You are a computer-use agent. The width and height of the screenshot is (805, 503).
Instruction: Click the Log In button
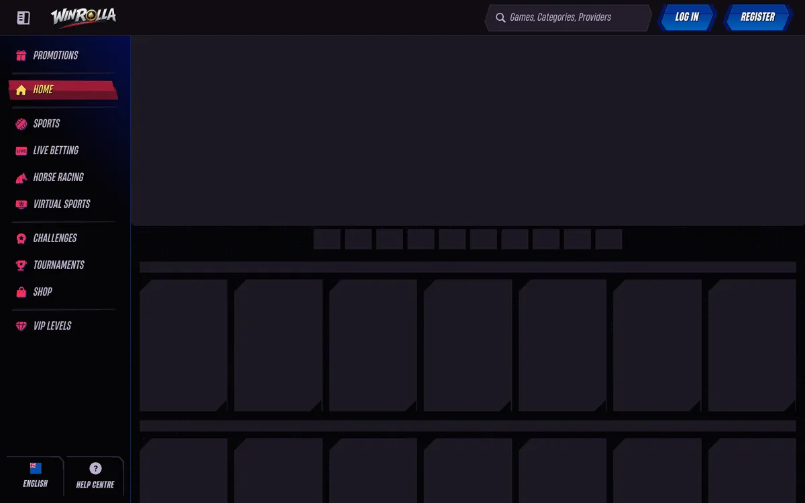(x=687, y=17)
